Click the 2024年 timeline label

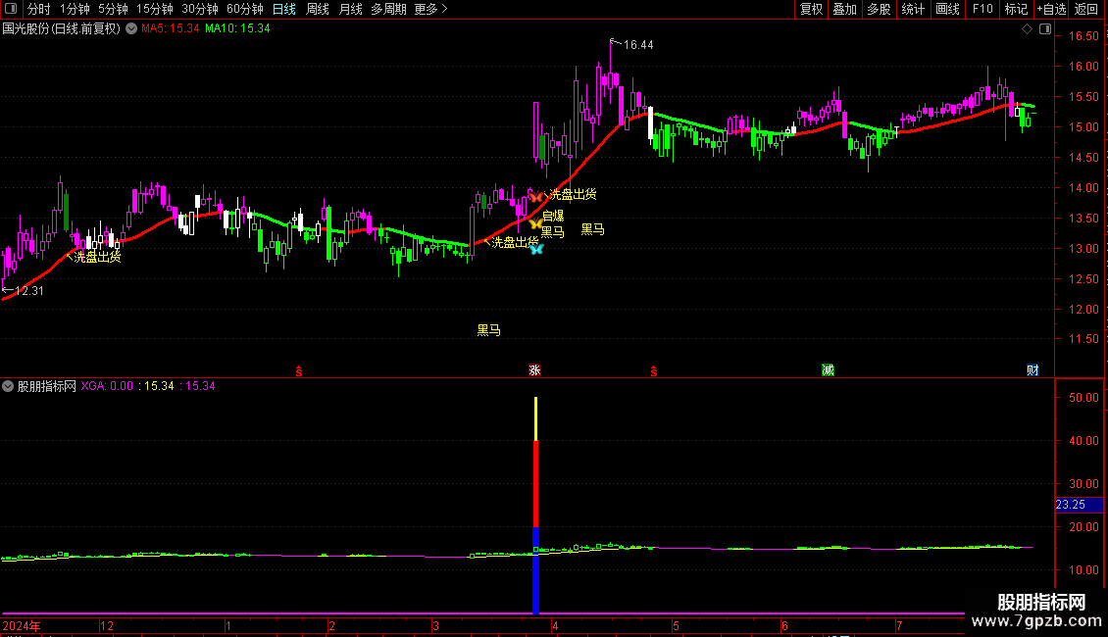tap(22, 626)
